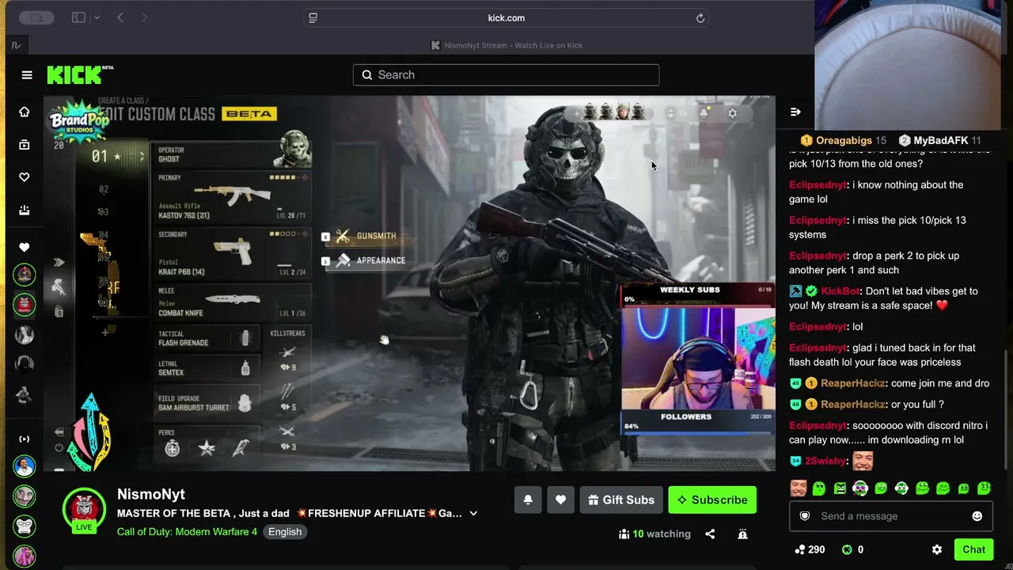This screenshot has width=1013, height=570.
Task: Click the recommended live channels icon in sidebar
Action: point(25,439)
